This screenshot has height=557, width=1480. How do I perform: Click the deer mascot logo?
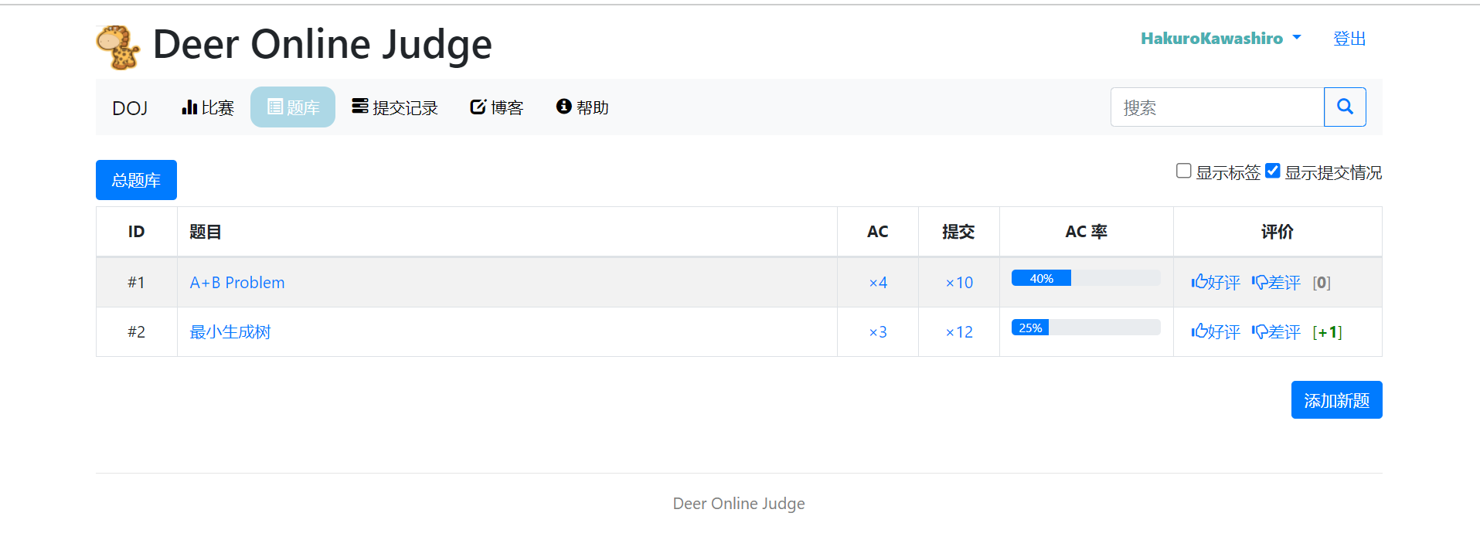[x=117, y=47]
